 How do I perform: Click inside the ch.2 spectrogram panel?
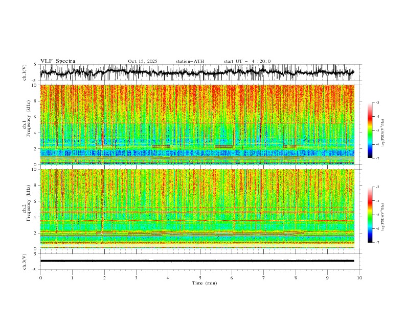click(197, 209)
